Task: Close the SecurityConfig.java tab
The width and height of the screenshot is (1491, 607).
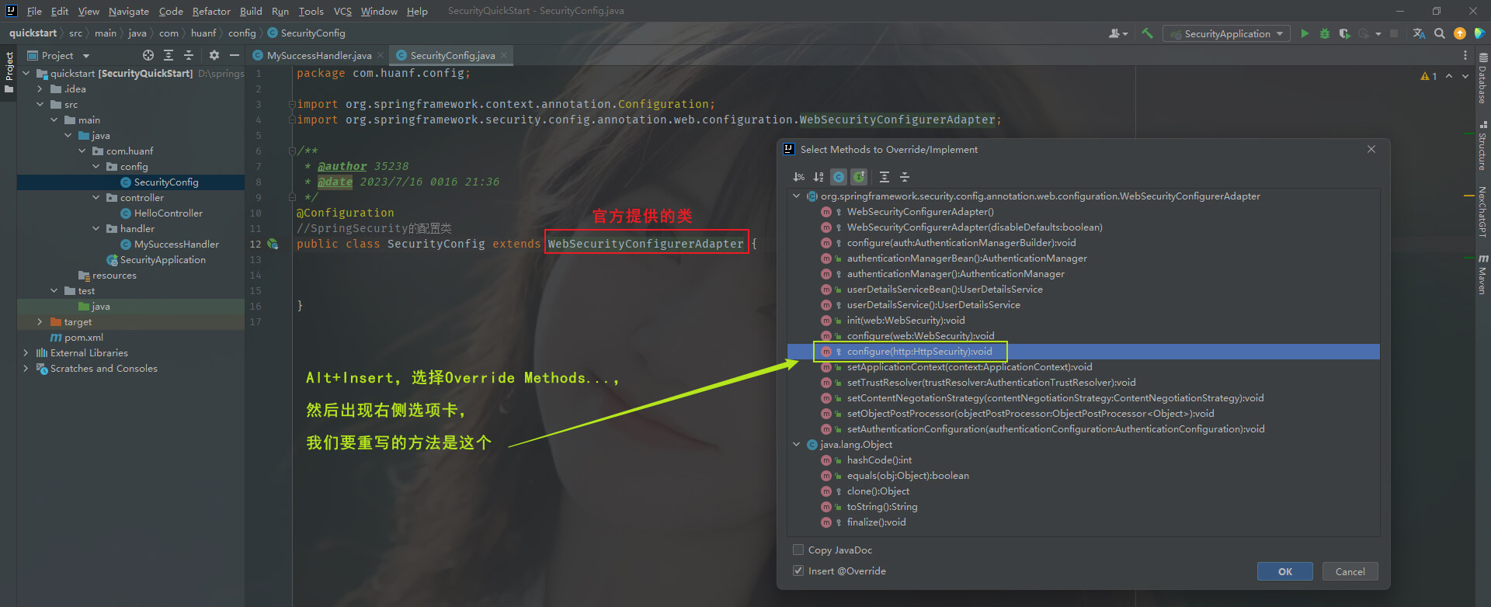Action: click(x=504, y=55)
